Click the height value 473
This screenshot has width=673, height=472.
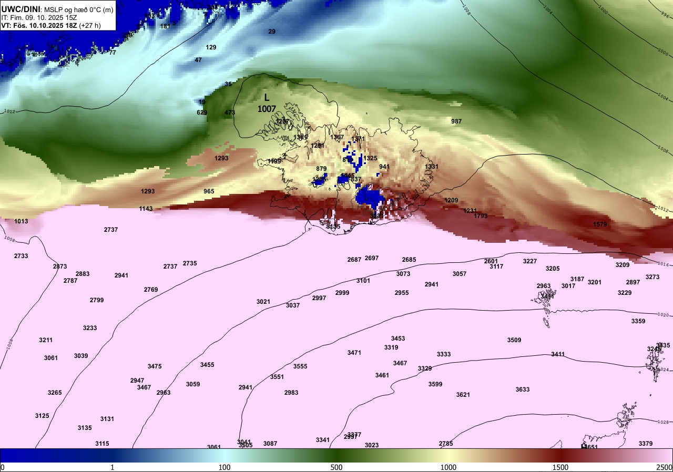[230, 112]
